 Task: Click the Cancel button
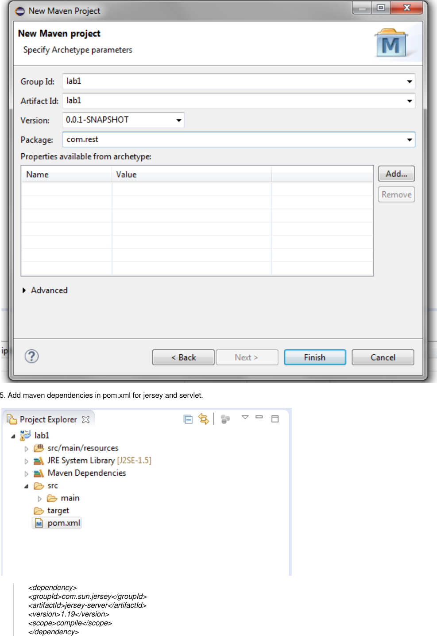383,357
